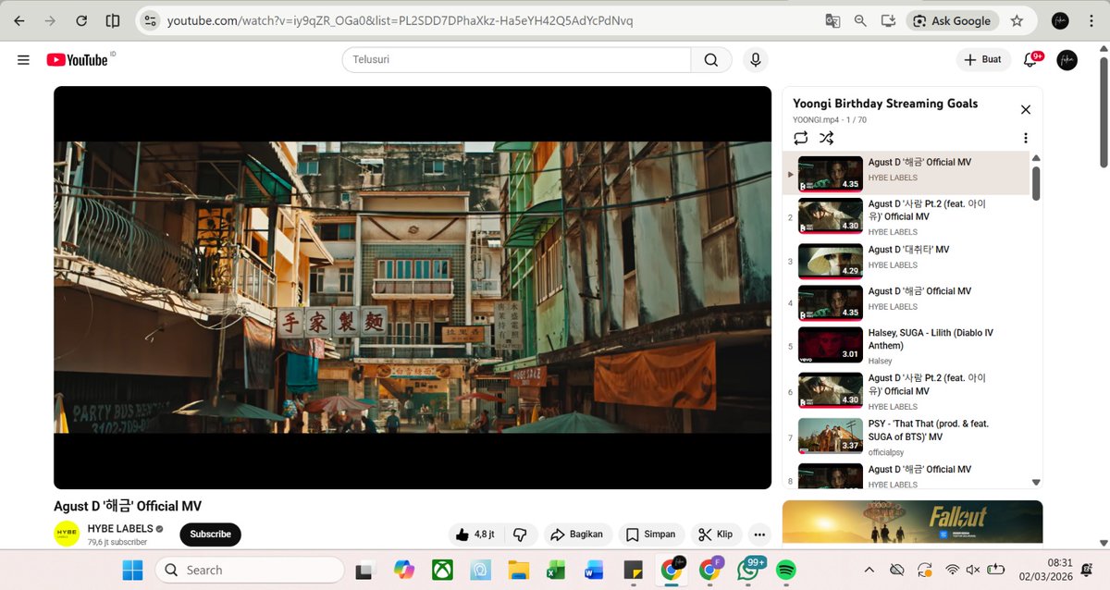Reload the page
This screenshot has height=590, width=1110.
tap(81, 20)
